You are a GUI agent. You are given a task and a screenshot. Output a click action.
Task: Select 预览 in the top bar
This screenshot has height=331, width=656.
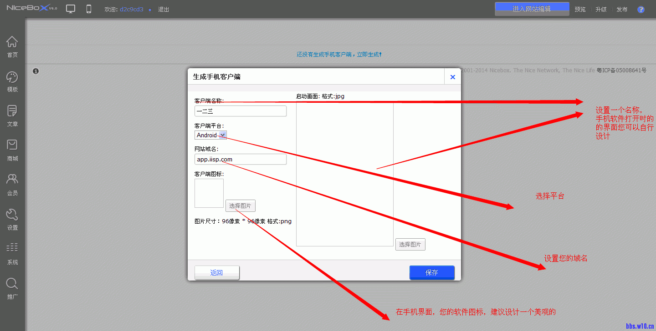pyautogui.click(x=580, y=9)
